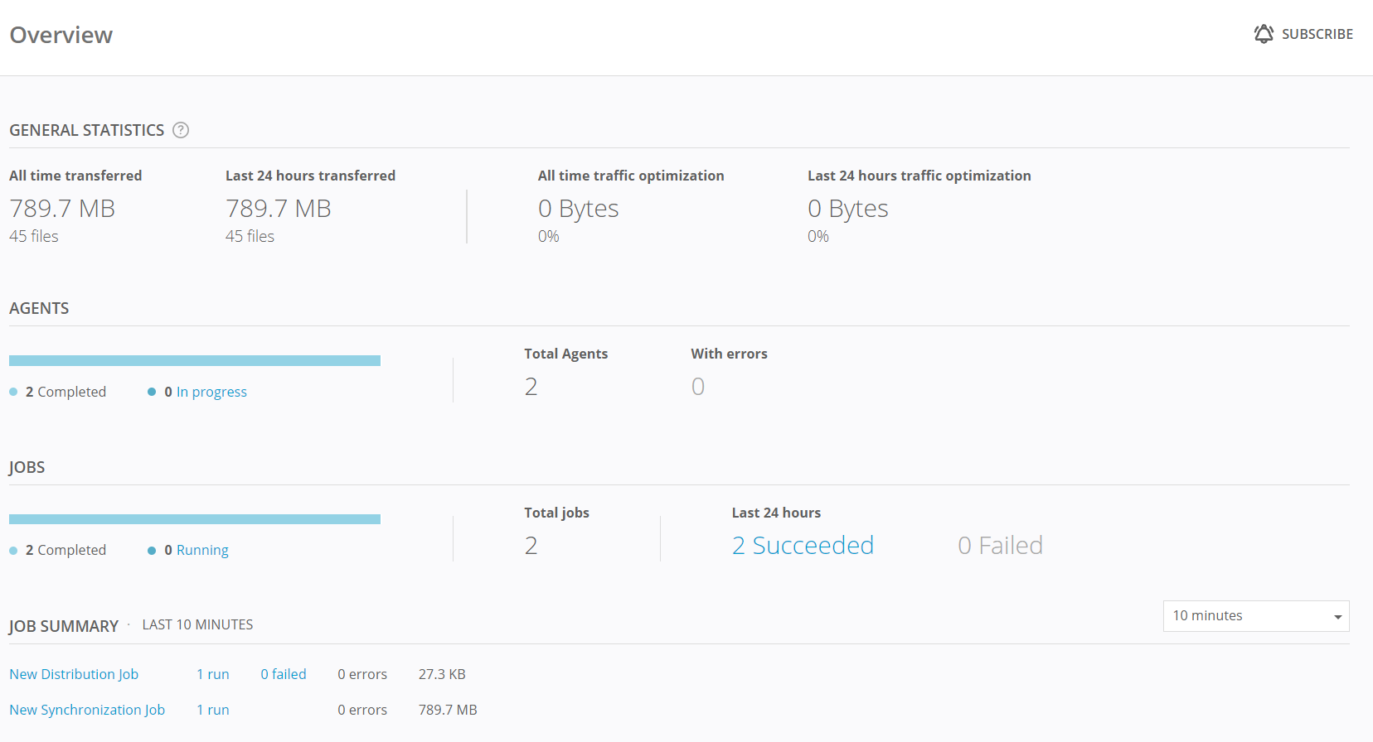1373x742 pixels.
Task: Click the Total jobs count value
Action: 531,546
